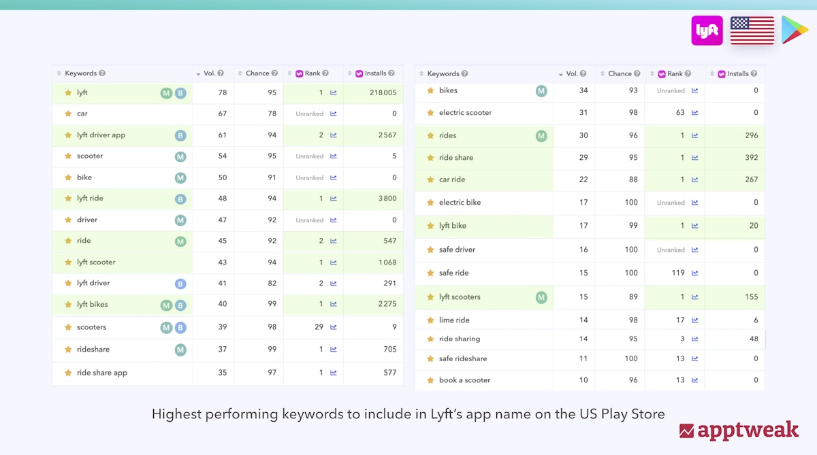Toggle the star for rideshare keyword
This screenshot has height=455, width=817.
tap(68, 350)
